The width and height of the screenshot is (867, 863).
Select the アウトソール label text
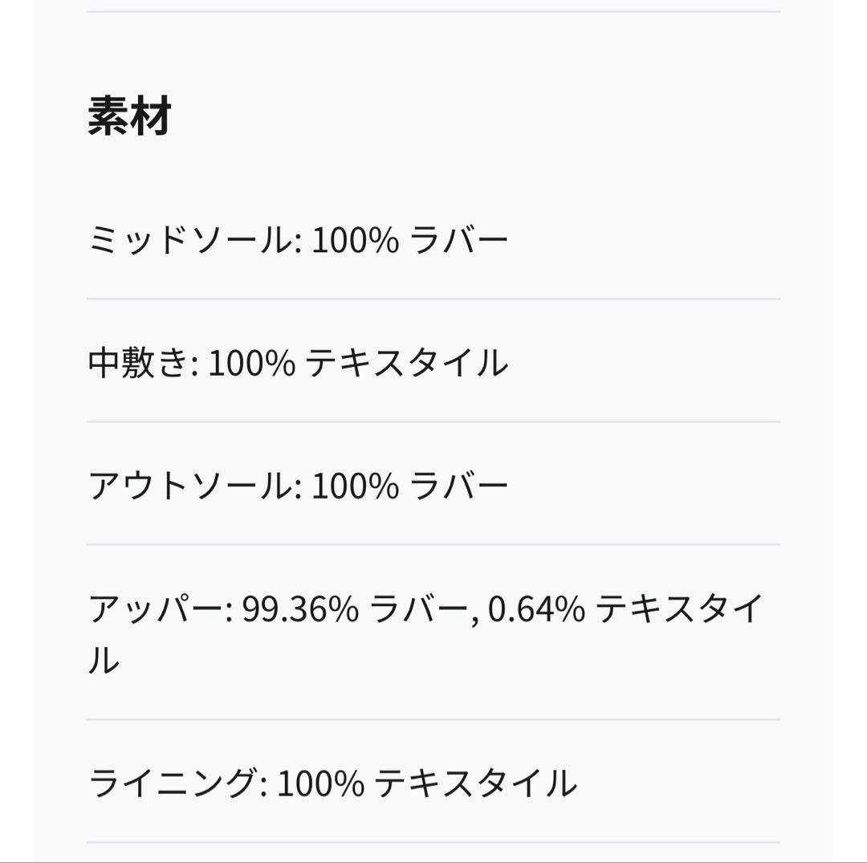click(x=189, y=486)
